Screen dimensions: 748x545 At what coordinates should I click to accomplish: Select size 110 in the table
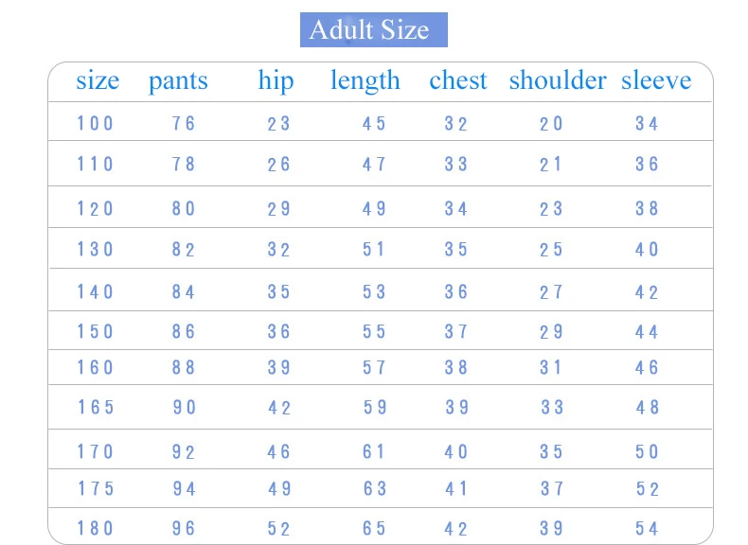[95, 164]
